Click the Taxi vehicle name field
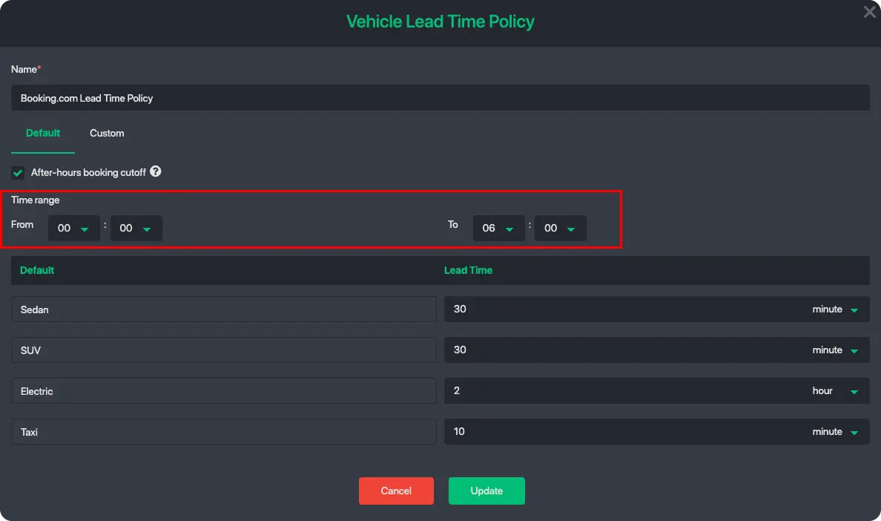The width and height of the screenshot is (881, 521). click(223, 432)
